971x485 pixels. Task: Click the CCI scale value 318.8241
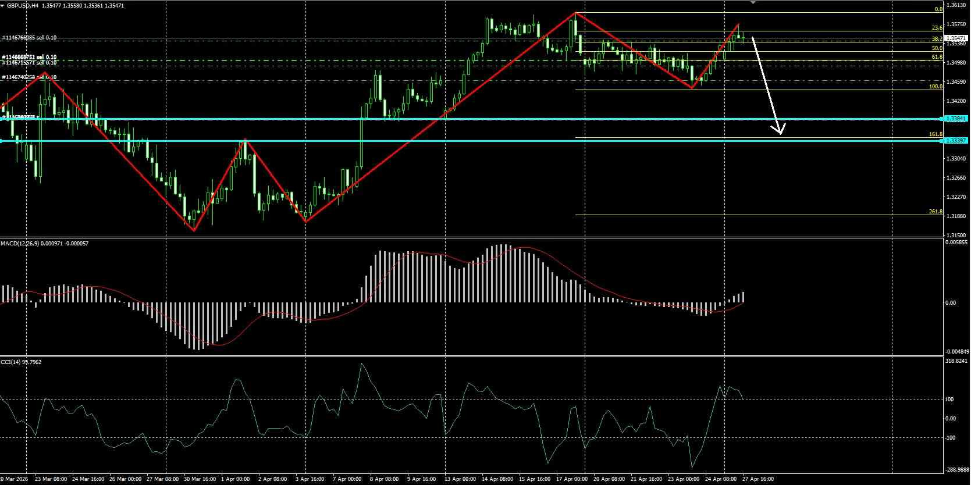(957, 361)
